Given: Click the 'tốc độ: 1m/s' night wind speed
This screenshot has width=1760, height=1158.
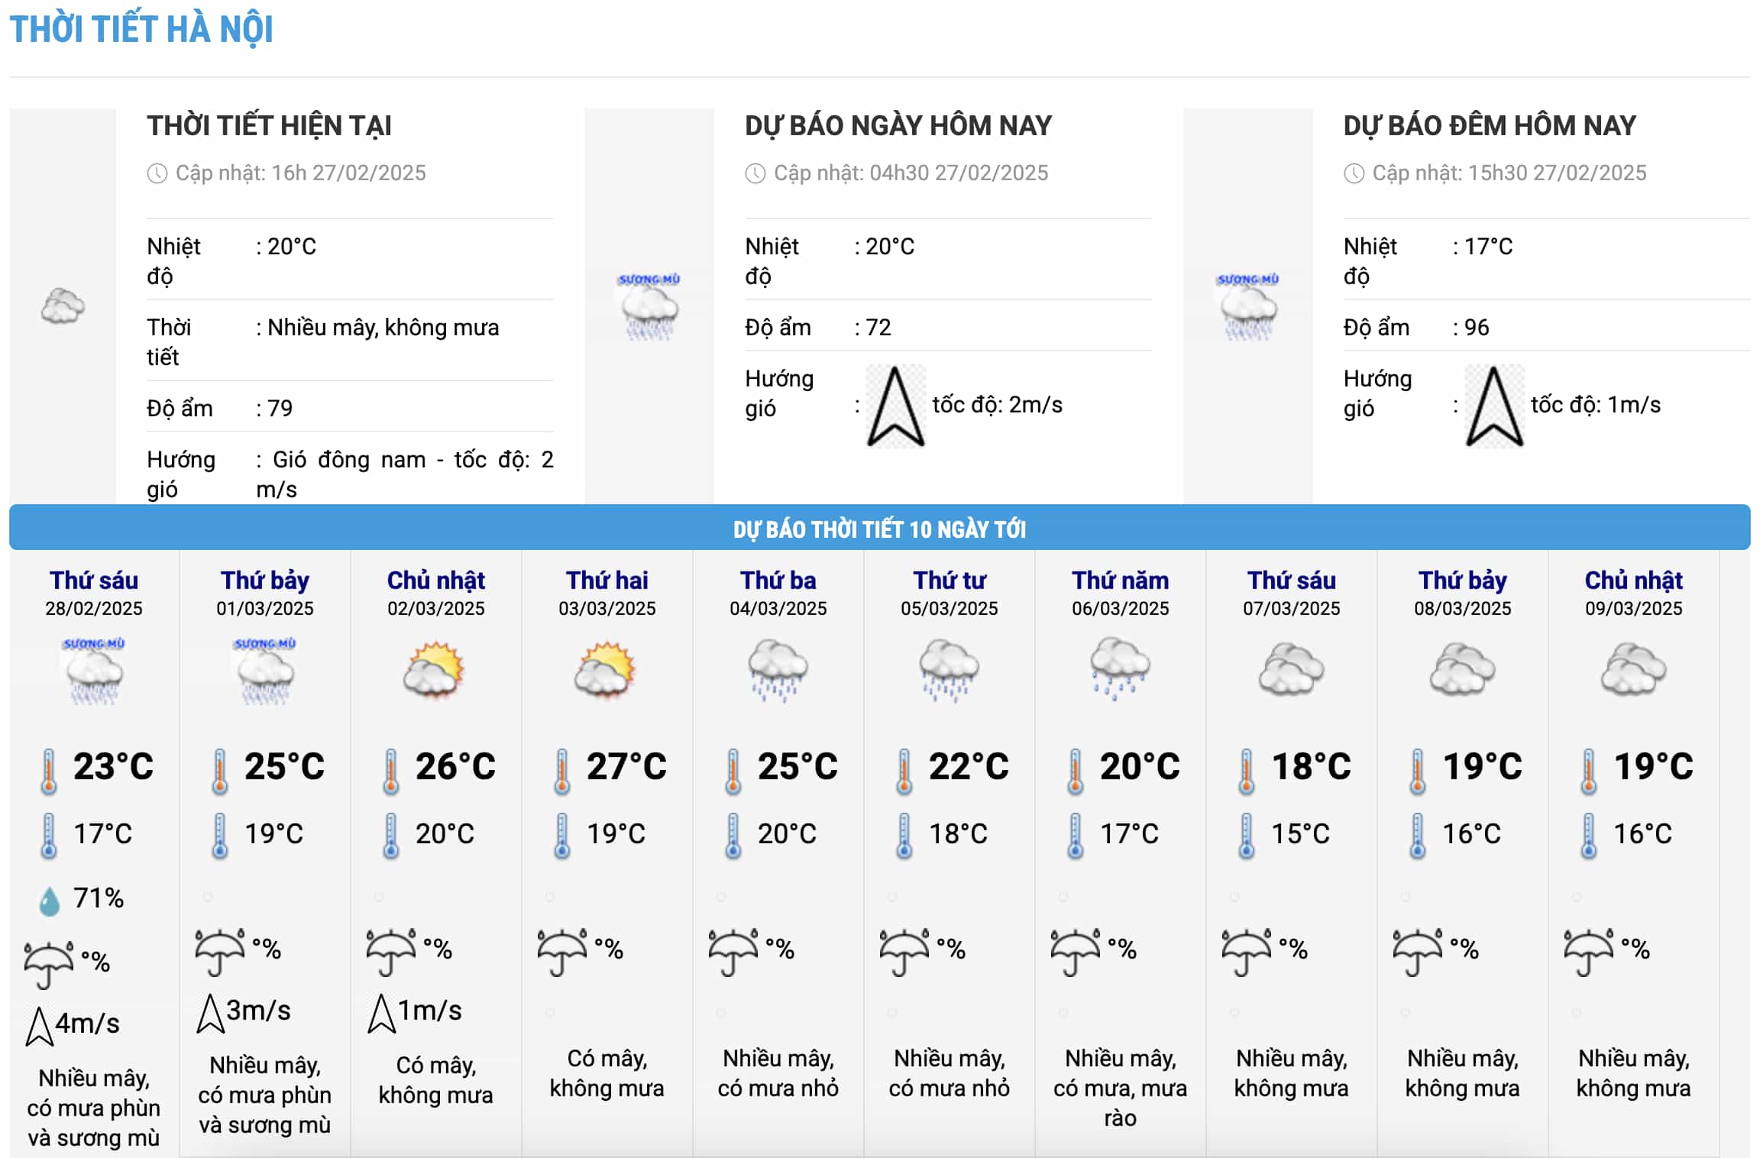Looking at the screenshot, I should point(1596,405).
